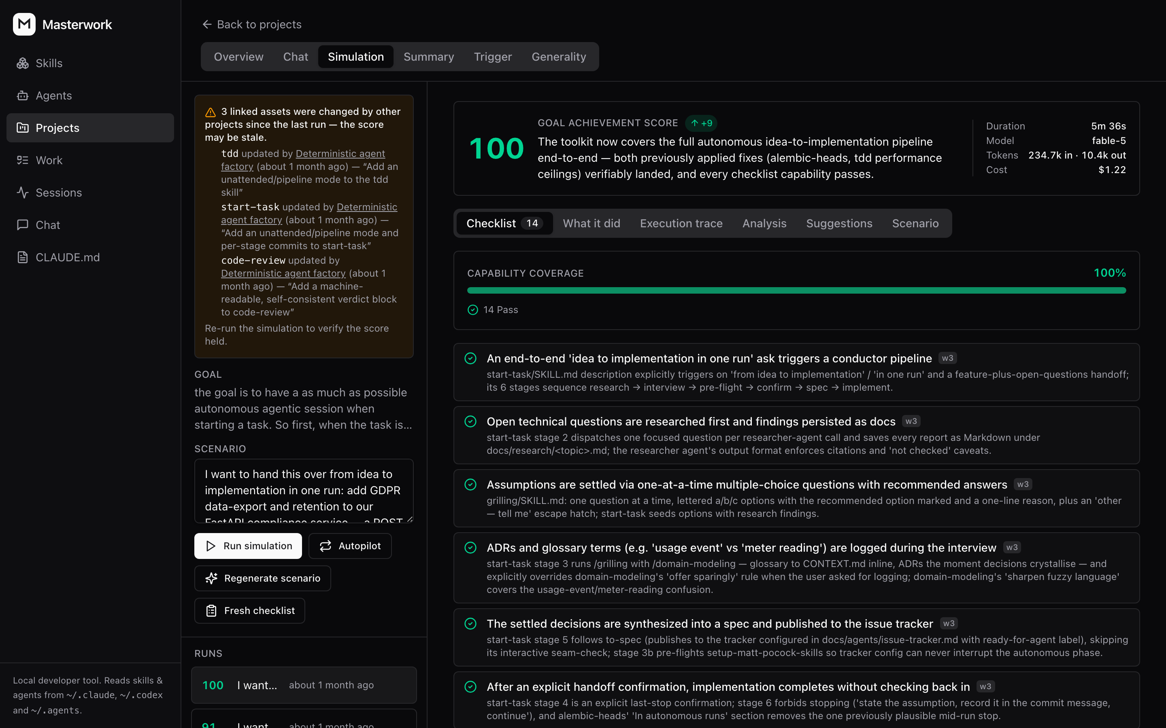Click the Masterwork logo icon
1166x728 pixels.
pos(24,24)
